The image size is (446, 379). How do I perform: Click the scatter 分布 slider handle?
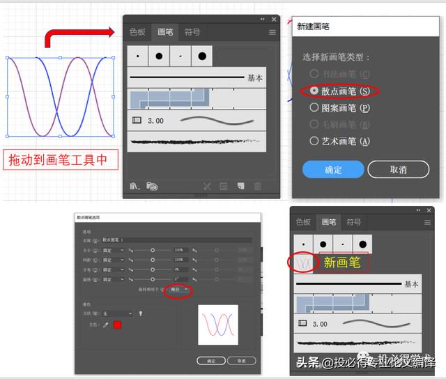click(153, 269)
